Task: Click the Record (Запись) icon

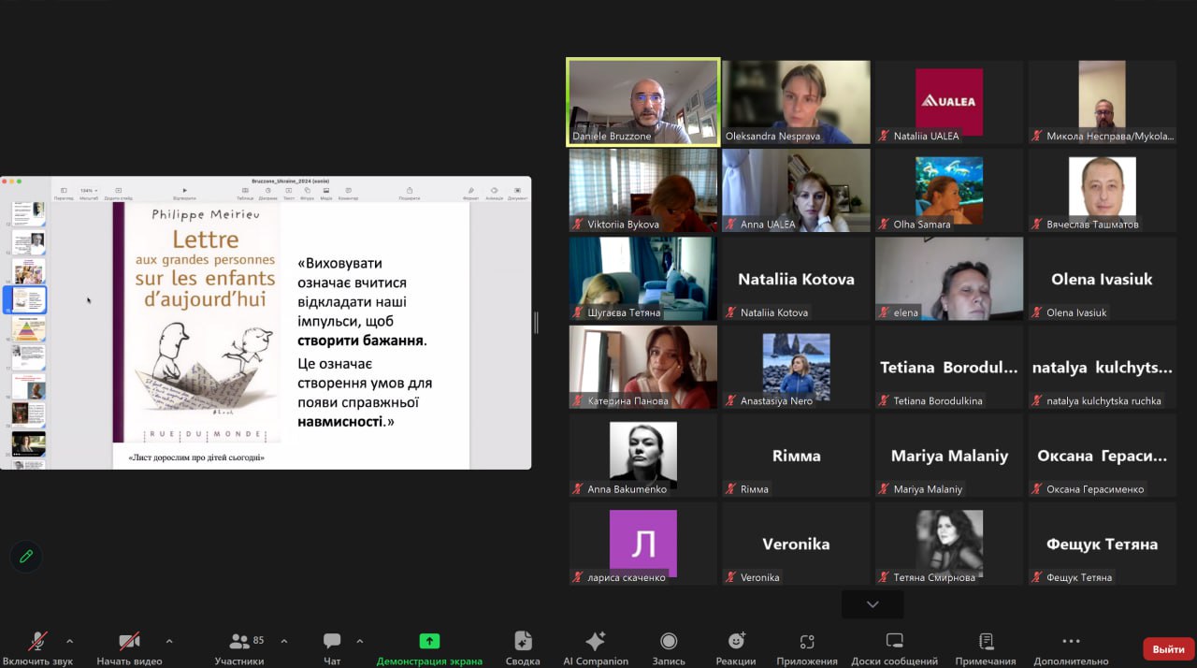Action: [x=669, y=642]
